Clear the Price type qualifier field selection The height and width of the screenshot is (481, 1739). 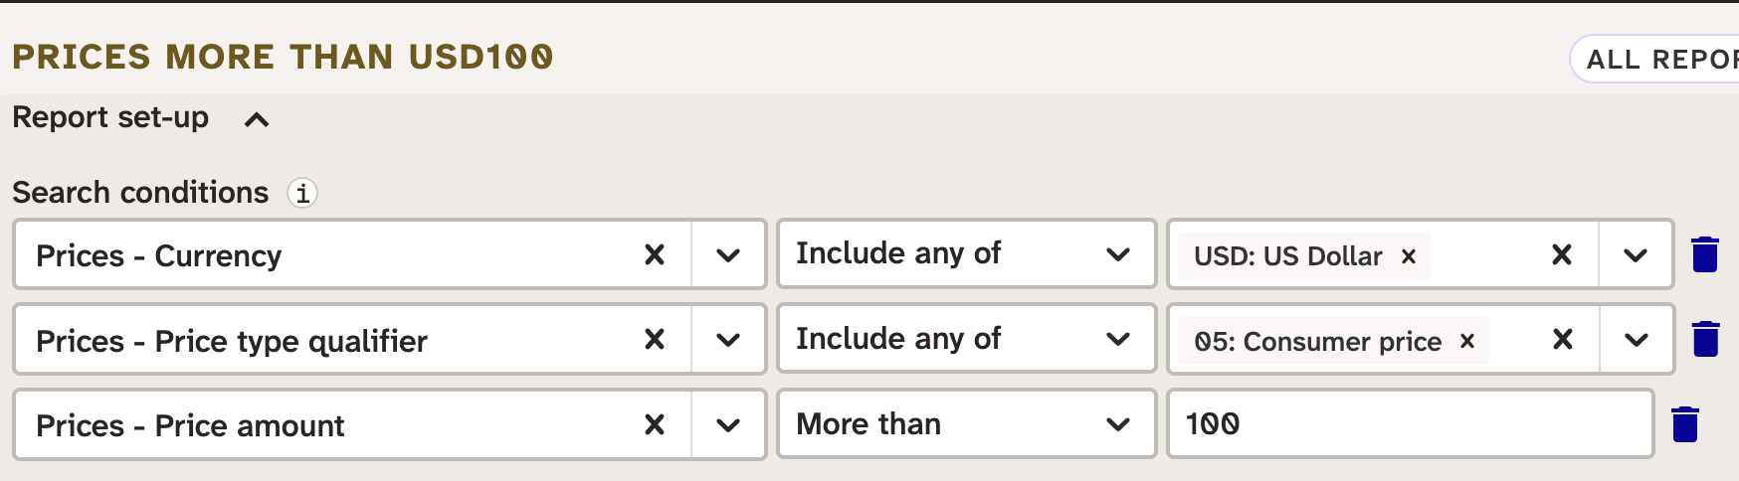(654, 340)
